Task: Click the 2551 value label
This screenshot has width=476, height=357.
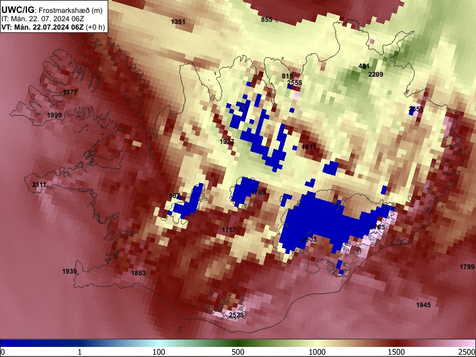Action: click(x=416, y=109)
